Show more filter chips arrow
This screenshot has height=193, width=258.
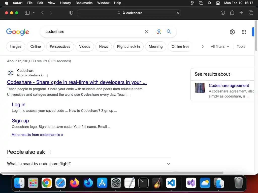[203, 46]
